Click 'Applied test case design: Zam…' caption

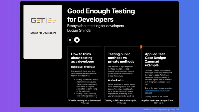point(158,100)
